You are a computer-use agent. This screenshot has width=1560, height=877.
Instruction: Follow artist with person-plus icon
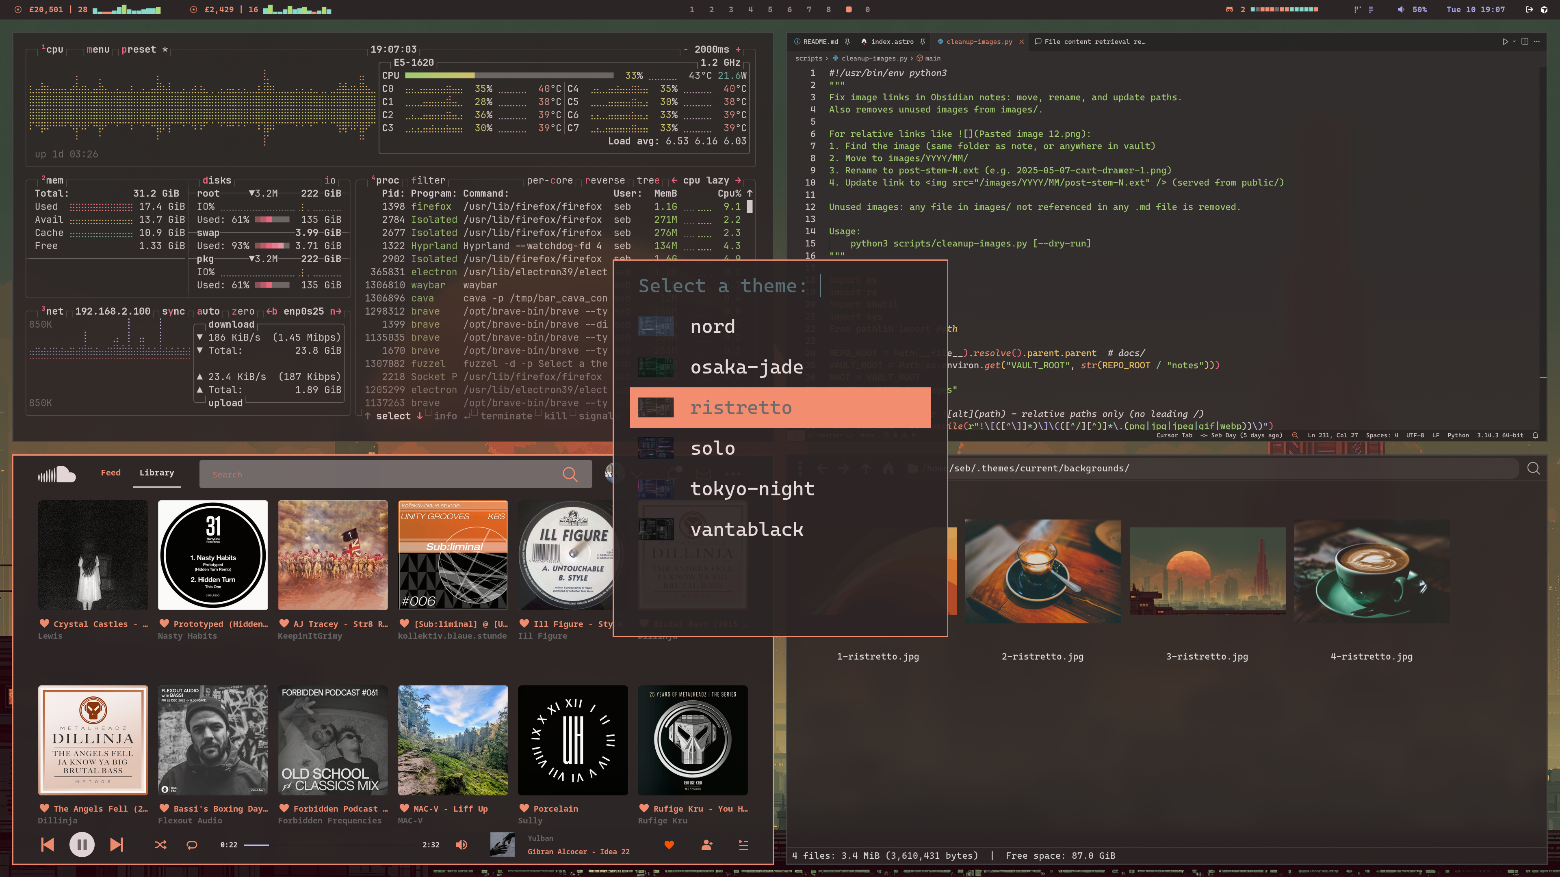(x=707, y=845)
